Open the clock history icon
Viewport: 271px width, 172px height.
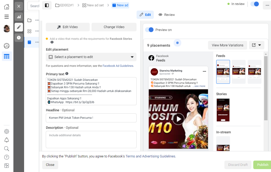pyautogui.click(x=19, y=38)
